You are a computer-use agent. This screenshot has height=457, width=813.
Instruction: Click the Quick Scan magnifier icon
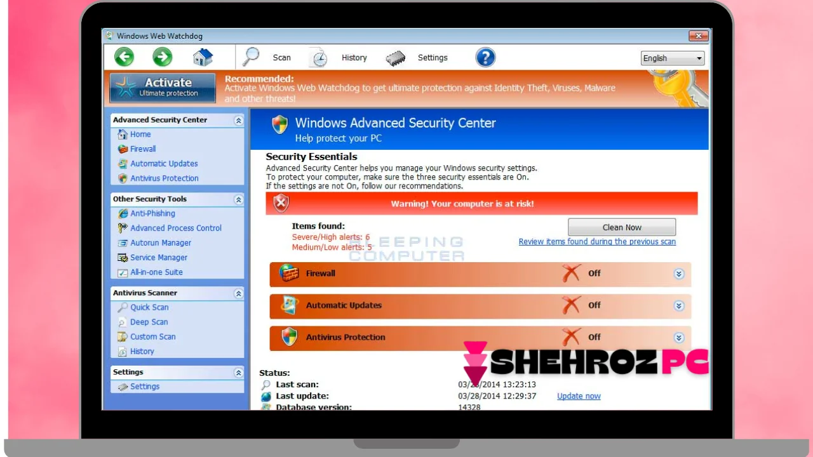tap(123, 307)
